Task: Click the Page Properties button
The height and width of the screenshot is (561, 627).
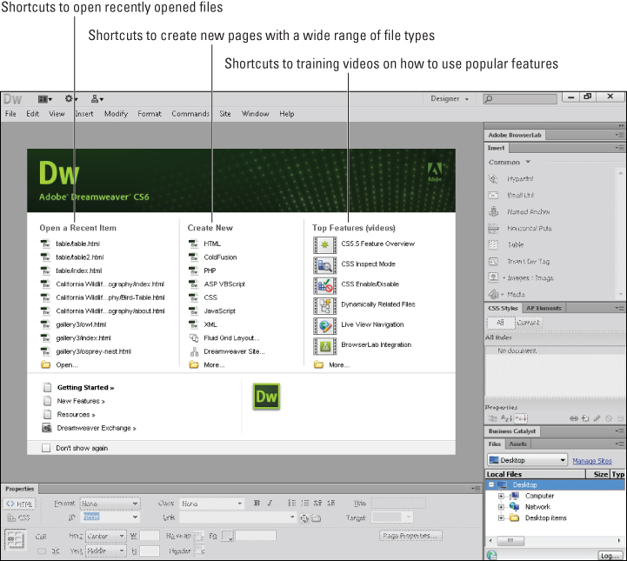Action: [x=410, y=536]
